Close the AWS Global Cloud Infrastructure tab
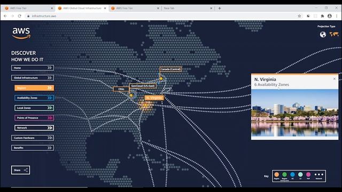 [105, 9]
